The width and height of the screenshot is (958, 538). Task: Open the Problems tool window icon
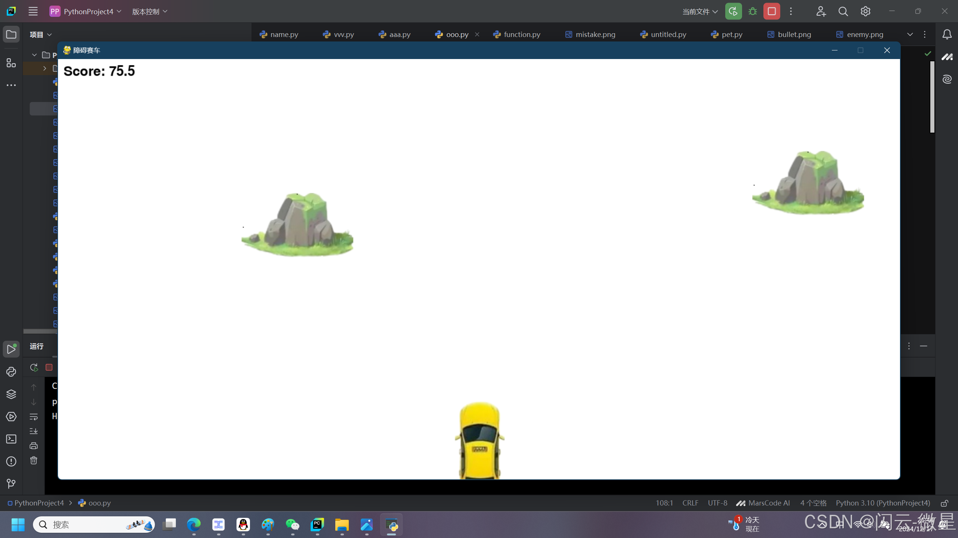(x=11, y=461)
